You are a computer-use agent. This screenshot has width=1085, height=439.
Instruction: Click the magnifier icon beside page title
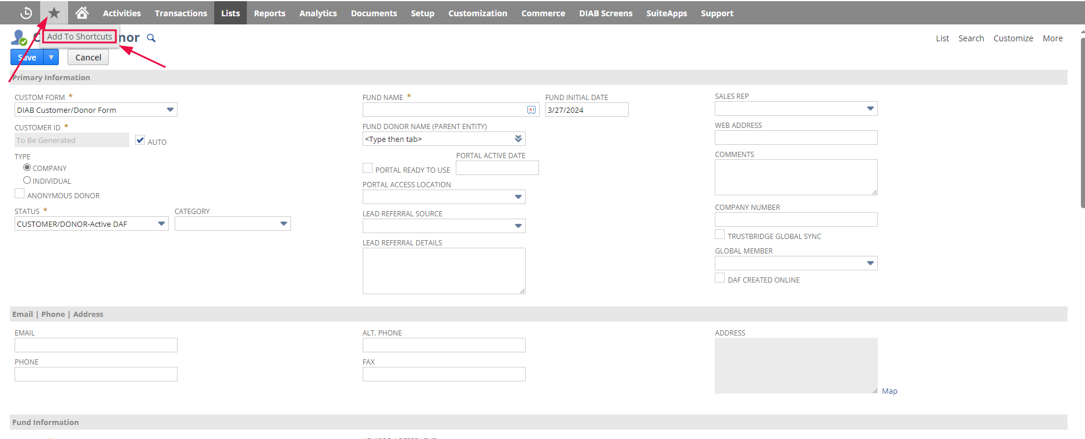tap(151, 38)
